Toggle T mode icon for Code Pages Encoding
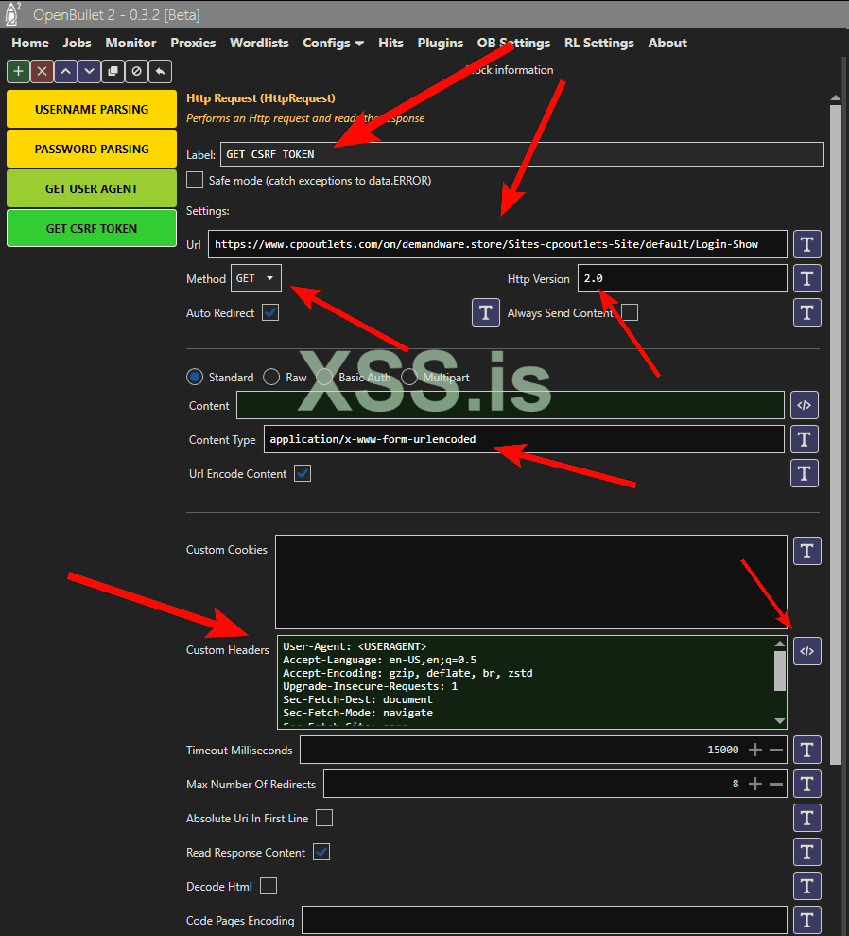Viewport: 849px width, 936px height. click(806, 920)
